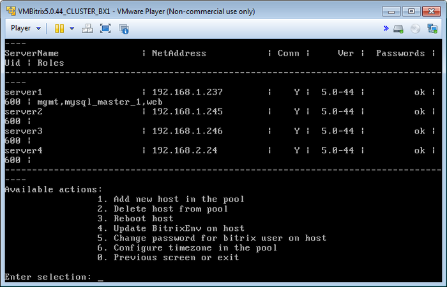
Task: Switch to Unity mode
Action: [124, 29]
